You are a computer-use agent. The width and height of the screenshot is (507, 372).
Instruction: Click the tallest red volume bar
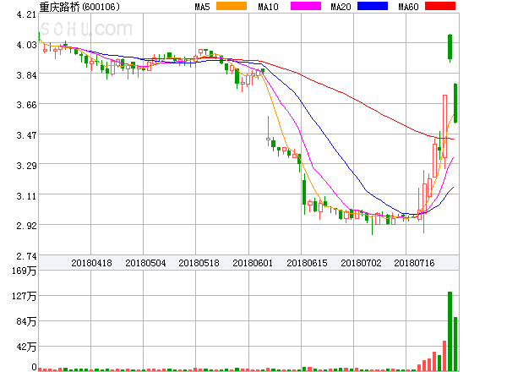pyautogui.click(x=444, y=355)
